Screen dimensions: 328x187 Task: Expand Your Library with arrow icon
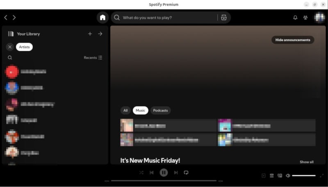100,34
